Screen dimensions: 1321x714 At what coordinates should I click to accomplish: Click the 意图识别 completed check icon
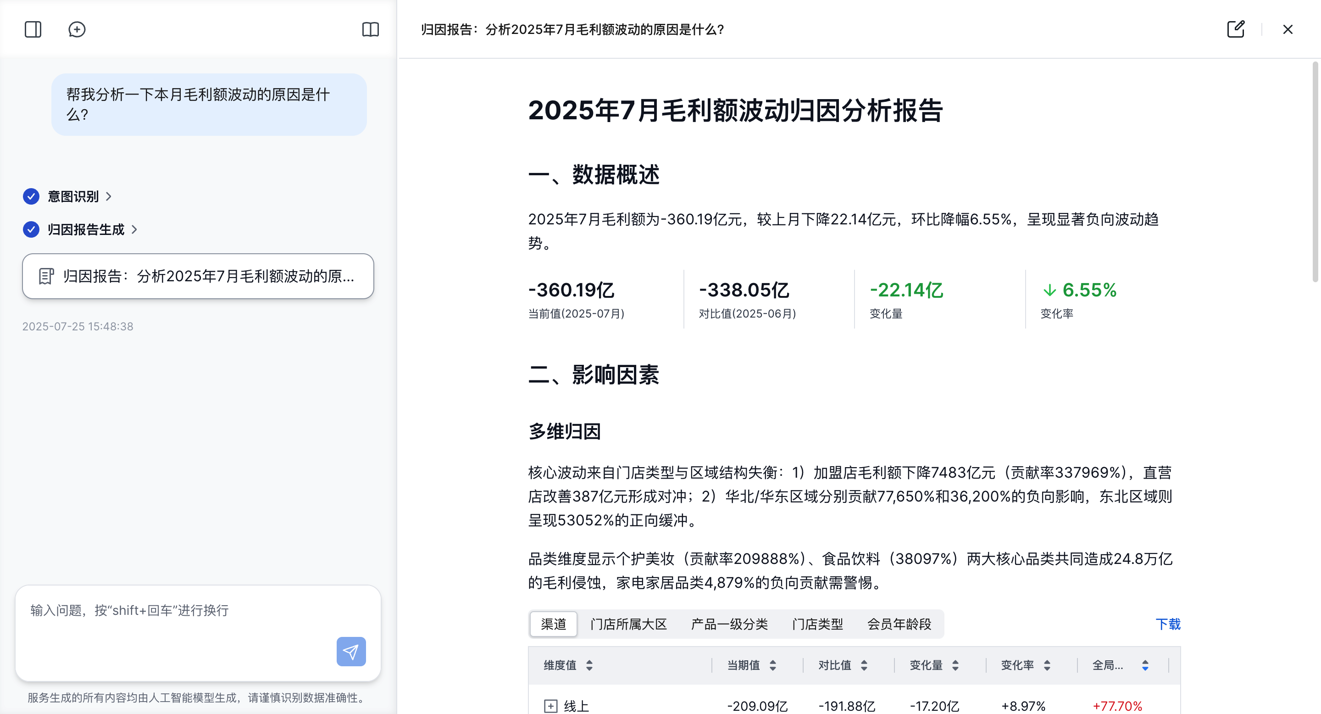tap(31, 196)
